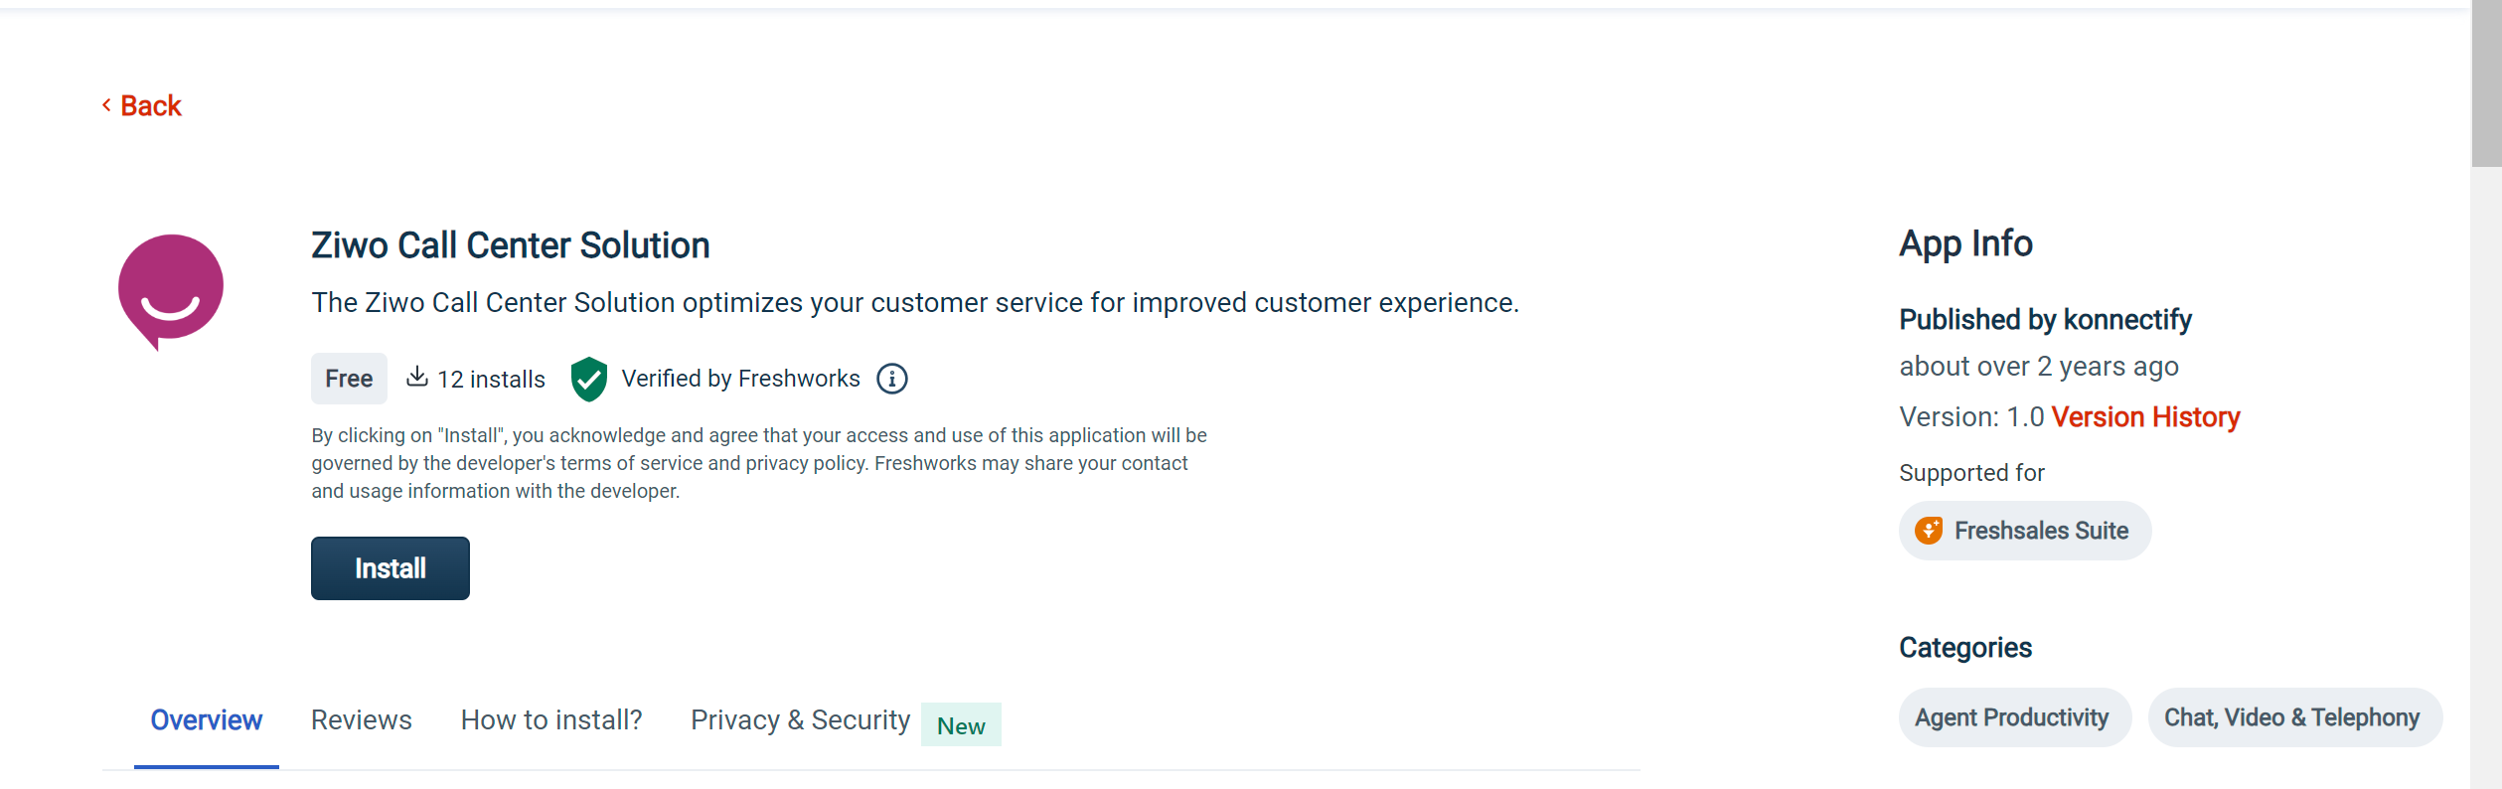Click the Ziwo Call Center Solution title
This screenshot has height=789, width=2502.
[511, 245]
